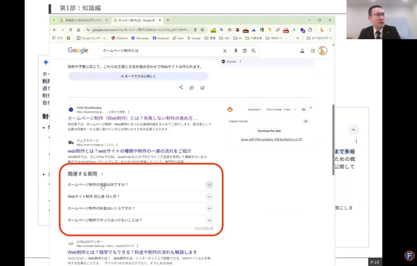Clear the search query with the X icon
The height and width of the screenshot is (266, 417).
tap(225, 50)
